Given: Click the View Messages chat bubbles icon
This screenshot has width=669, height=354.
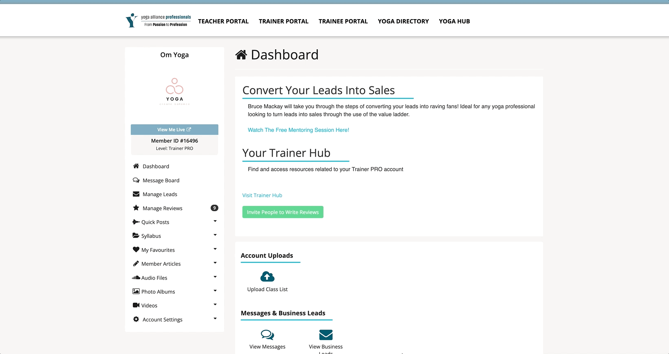Looking at the screenshot, I should tap(267, 335).
